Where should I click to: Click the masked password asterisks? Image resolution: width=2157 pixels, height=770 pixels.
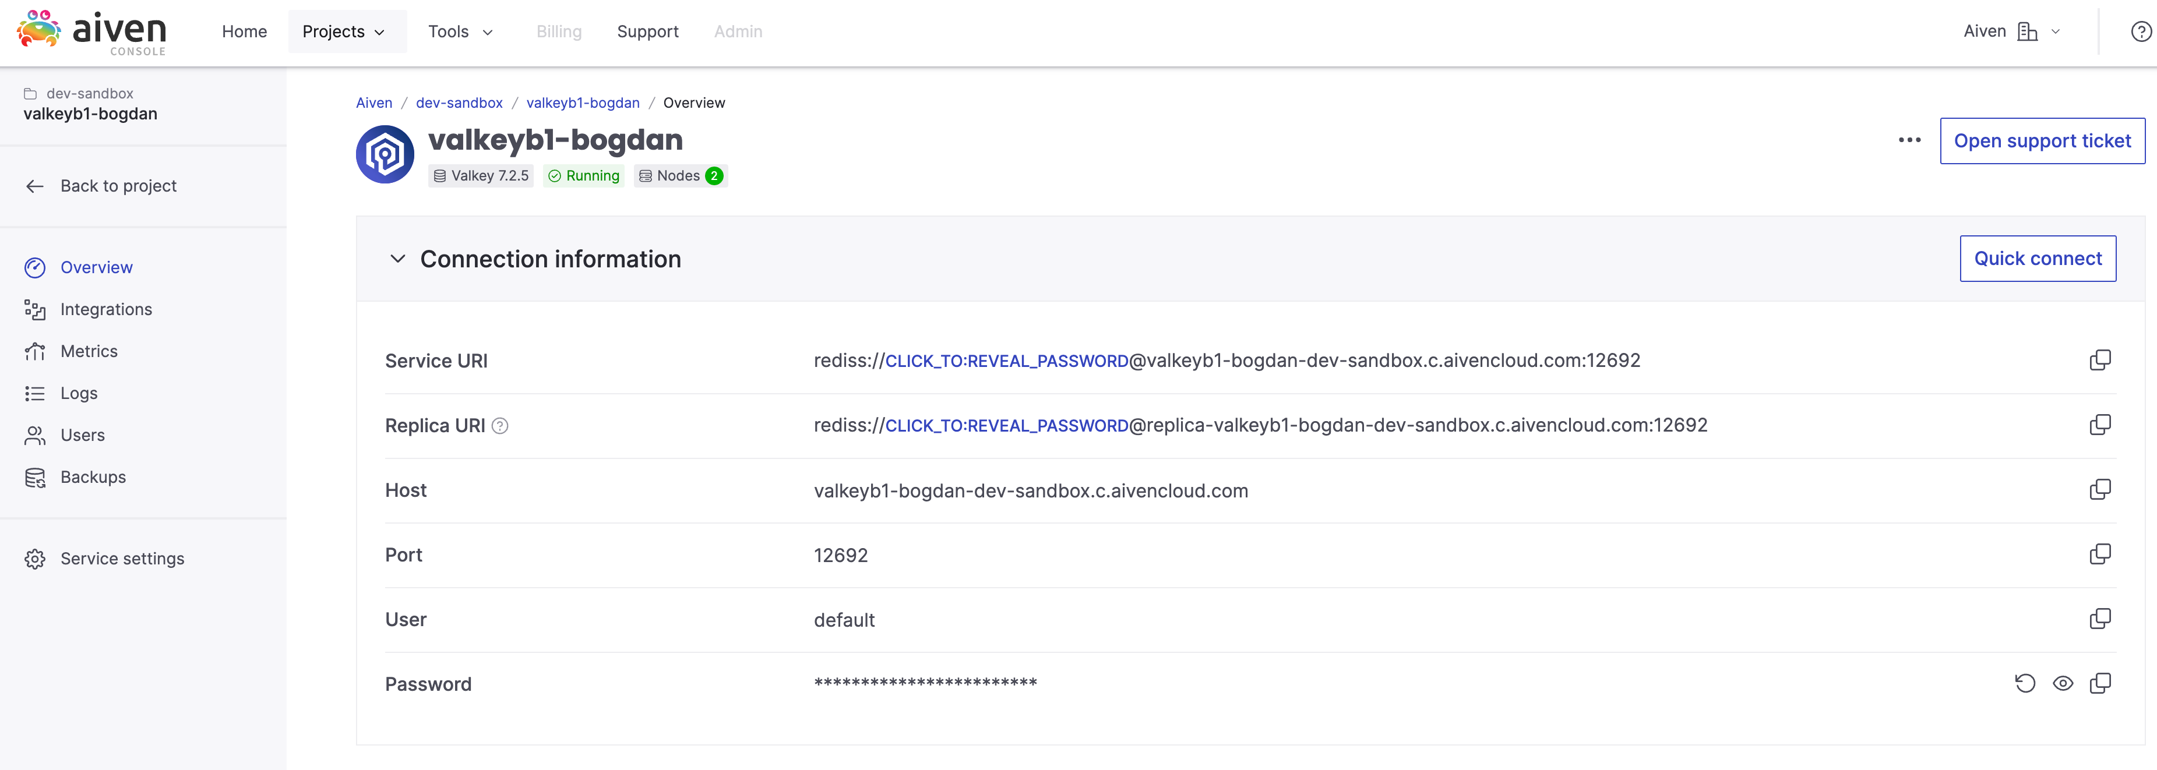(x=925, y=683)
